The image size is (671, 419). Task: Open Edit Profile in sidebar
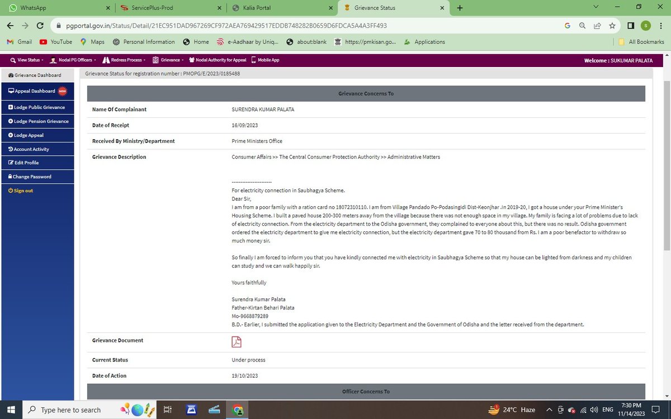(37, 163)
